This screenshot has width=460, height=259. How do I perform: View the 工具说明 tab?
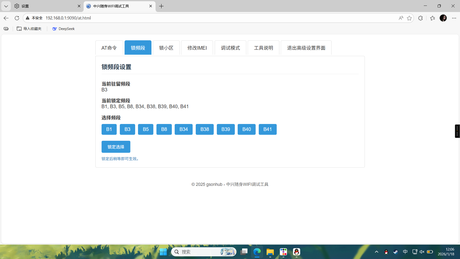tap(263, 48)
